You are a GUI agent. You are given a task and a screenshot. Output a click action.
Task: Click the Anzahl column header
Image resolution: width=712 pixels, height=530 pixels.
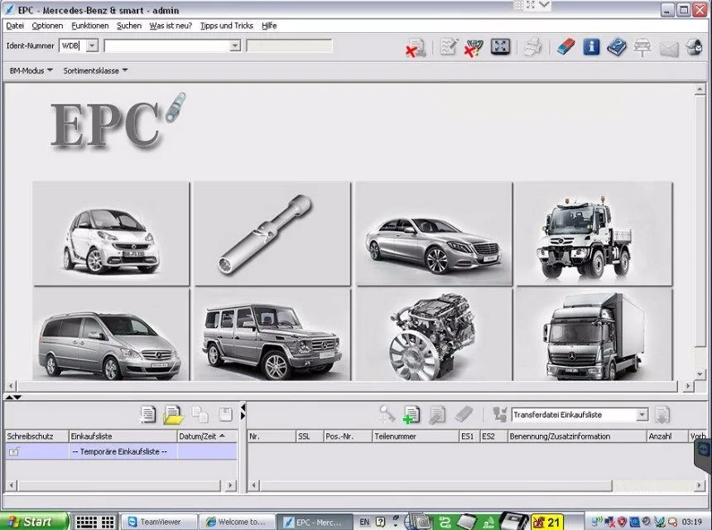pyautogui.click(x=667, y=436)
